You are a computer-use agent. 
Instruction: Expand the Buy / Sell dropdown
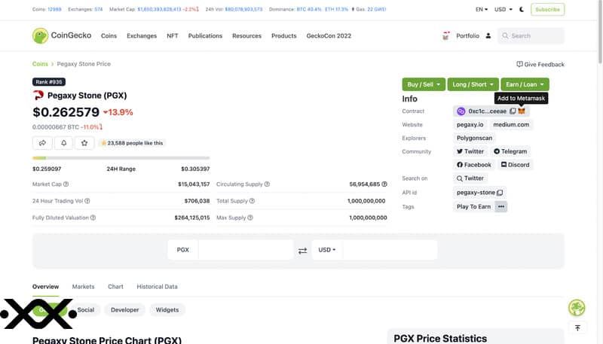point(424,84)
